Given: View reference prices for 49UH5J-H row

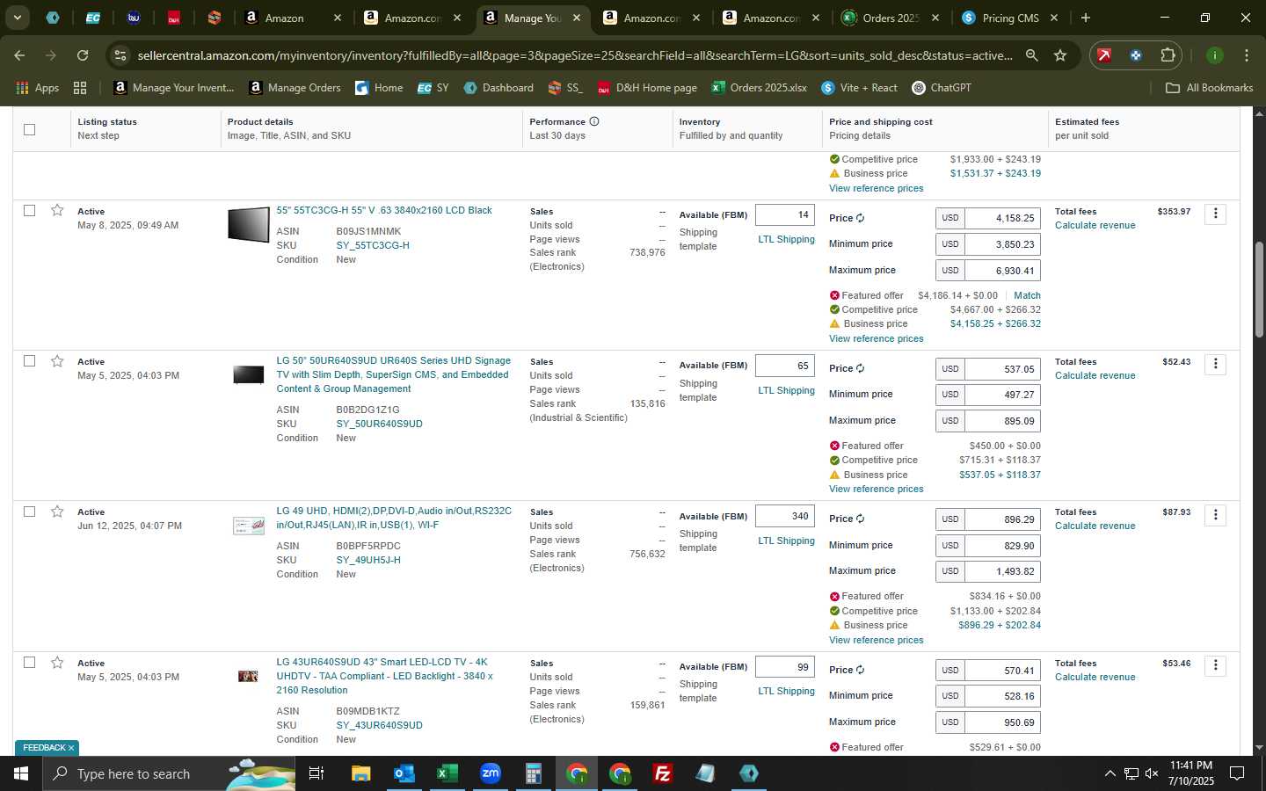Looking at the screenshot, I should (x=876, y=640).
